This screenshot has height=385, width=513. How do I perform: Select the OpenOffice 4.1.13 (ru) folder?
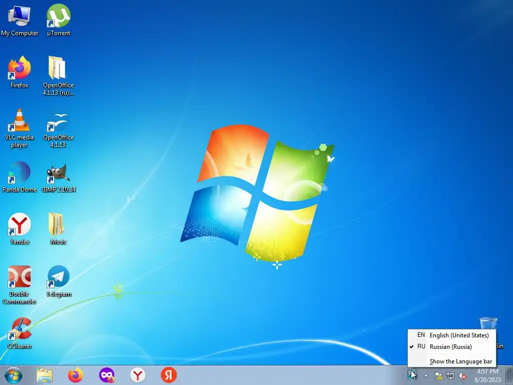[58, 75]
